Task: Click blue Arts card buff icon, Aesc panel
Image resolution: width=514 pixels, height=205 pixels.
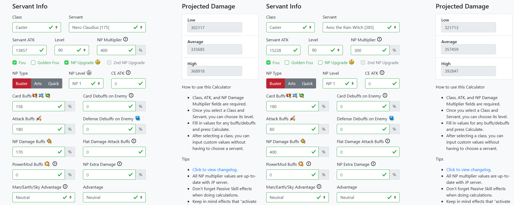Action: click(x=295, y=96)
